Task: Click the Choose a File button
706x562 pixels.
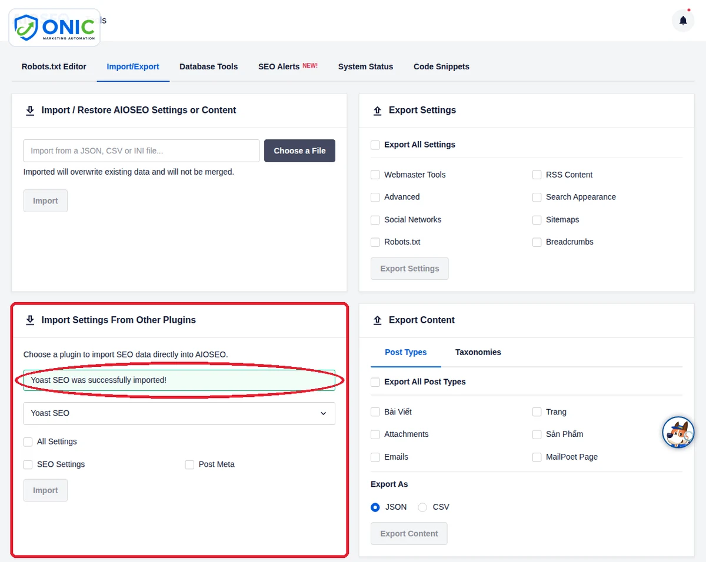Action: [299, 150]
